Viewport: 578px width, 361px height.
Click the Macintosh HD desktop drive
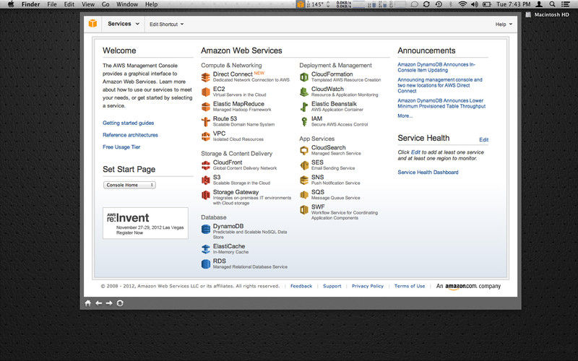point(547,14)
